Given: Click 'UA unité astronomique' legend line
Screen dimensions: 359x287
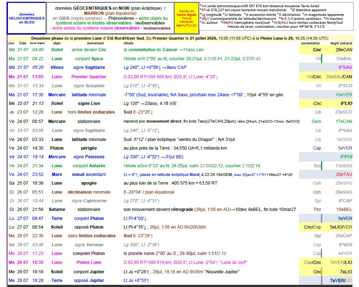Looking at the screenshot, I should click(260, 6).
